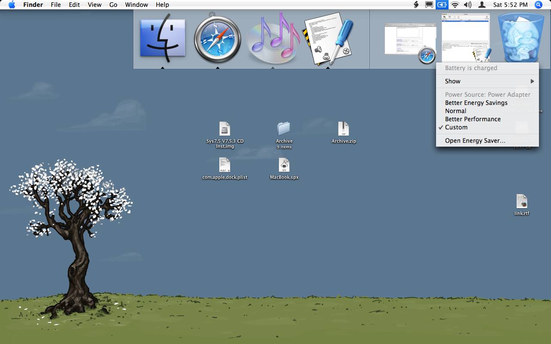Choose Better Energy Savings
This screenshot has width=551, height=344.
(x=487, y=103)
